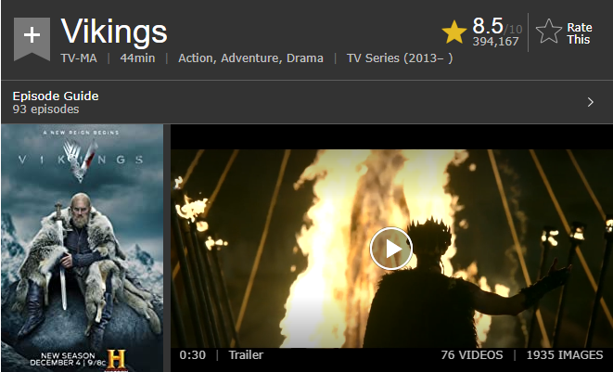Open the 394,167 user ratings count
This screenshot has height=372, width=613.
click(x=495, y=42)
